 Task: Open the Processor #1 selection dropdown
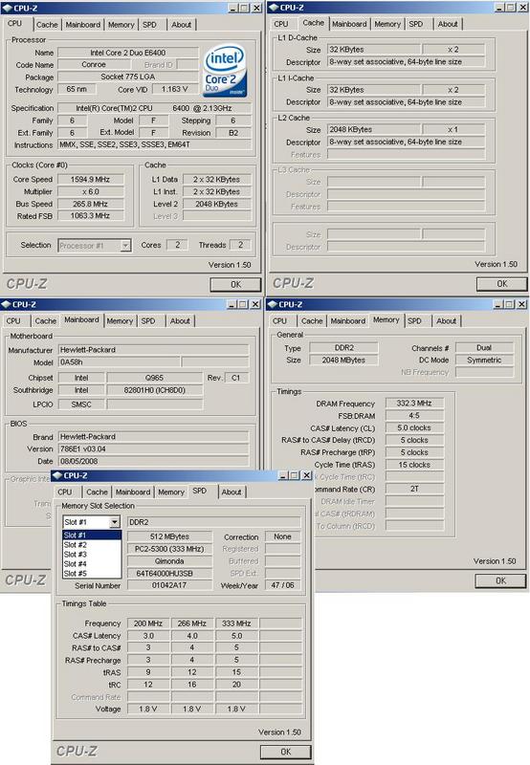coord(126,246)
